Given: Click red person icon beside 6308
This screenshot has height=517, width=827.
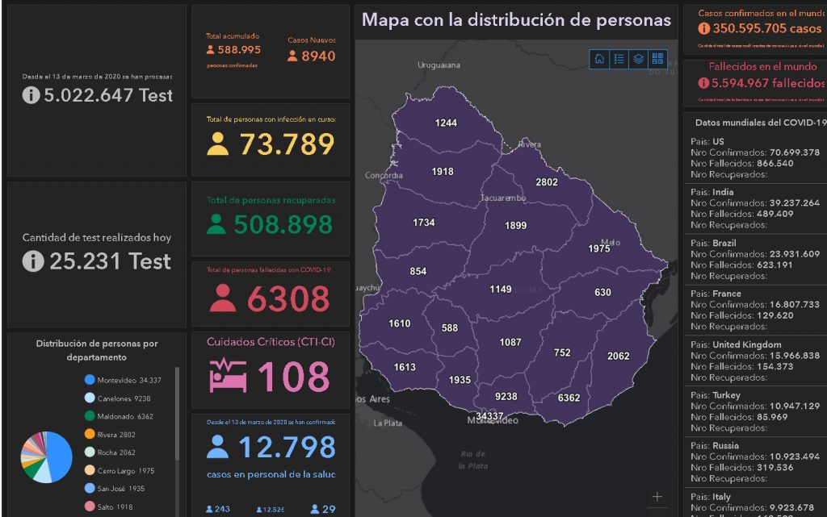Looking at the screenshot, I should (222, 298).
